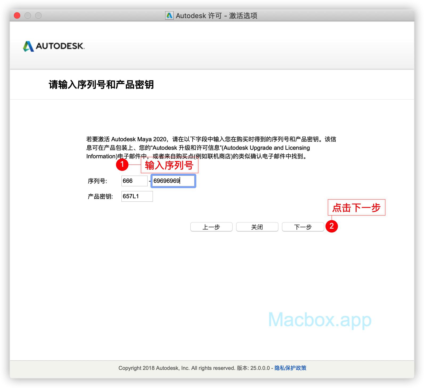Screen dimensions: 424x388
Task: Click the heading 请输入序列号和产品密钥
Action: click(x=101, y=85)
